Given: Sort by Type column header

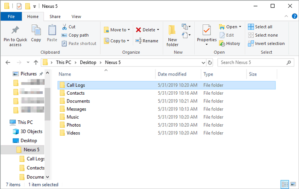Looking at the screenshot, I should coord(208,74).
